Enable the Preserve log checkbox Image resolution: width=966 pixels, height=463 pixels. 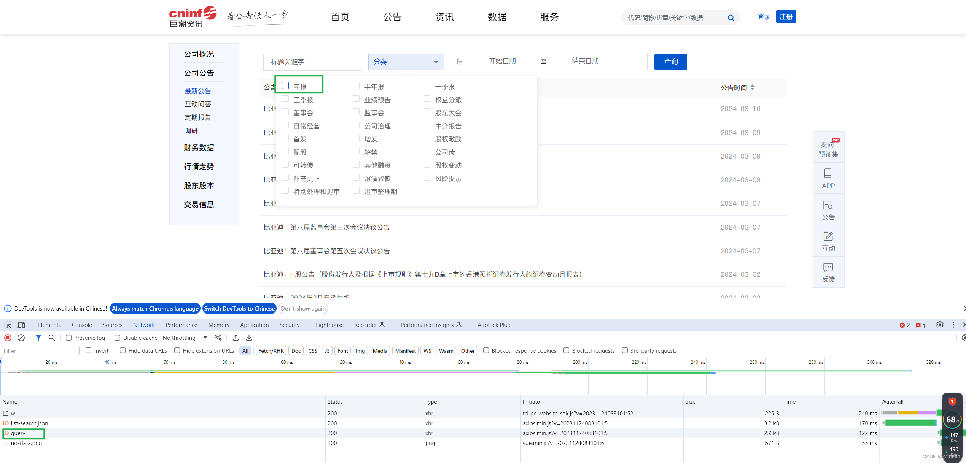pos(68,338)
